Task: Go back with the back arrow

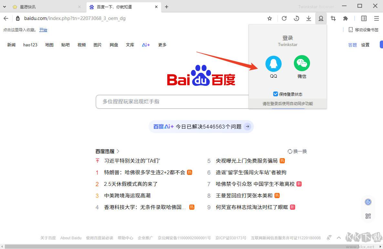Action: (x=6, y=18)
